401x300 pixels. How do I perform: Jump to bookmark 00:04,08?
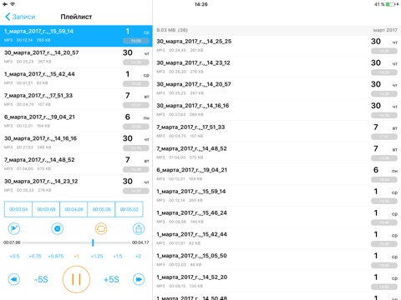[74, 209]
